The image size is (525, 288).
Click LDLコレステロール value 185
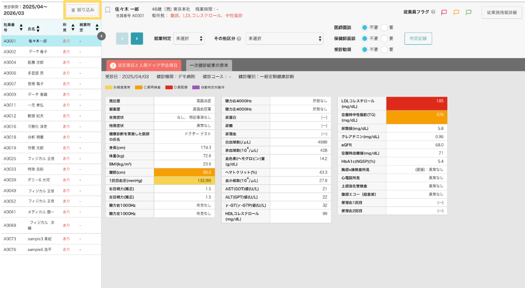[x=417, y=104]
